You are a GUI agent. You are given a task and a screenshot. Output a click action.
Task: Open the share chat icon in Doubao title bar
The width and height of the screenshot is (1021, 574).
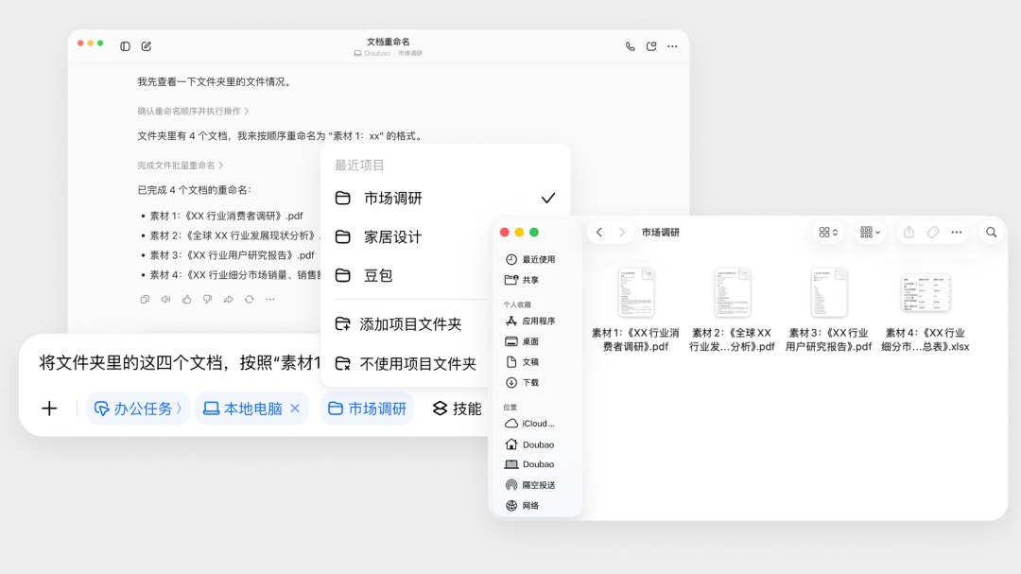click(x=651, y=46)
